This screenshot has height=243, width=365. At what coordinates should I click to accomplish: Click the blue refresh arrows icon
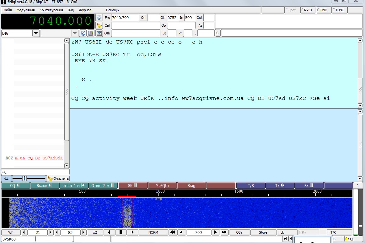point(83,33)
